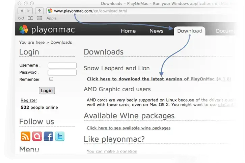Click the 'You are here' breadcrumb text
Viewport: 245px width, 163px height.
[32, 42]
